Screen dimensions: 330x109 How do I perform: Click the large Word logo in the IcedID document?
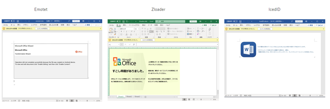(248, 50)
